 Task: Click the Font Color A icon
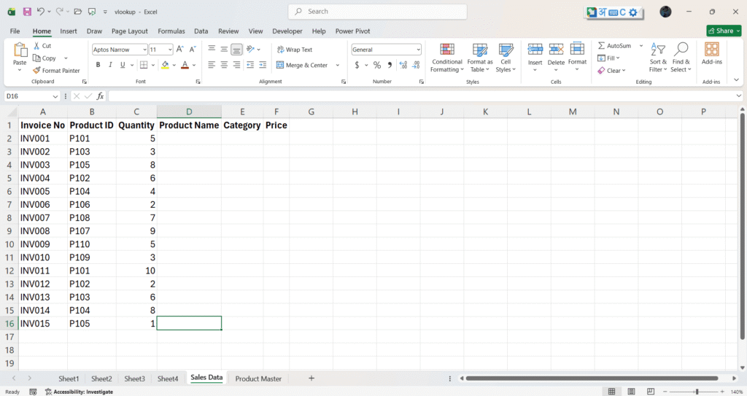coord(185,65)
